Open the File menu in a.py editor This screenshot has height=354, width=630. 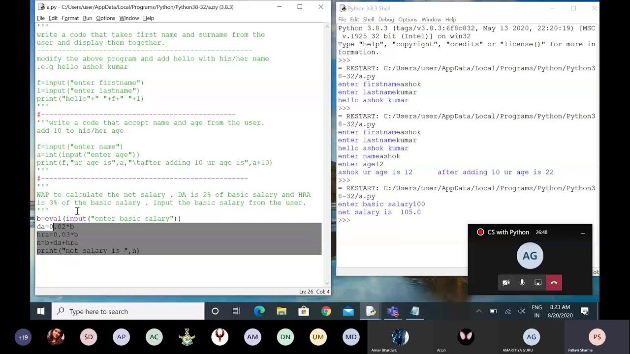41,18
